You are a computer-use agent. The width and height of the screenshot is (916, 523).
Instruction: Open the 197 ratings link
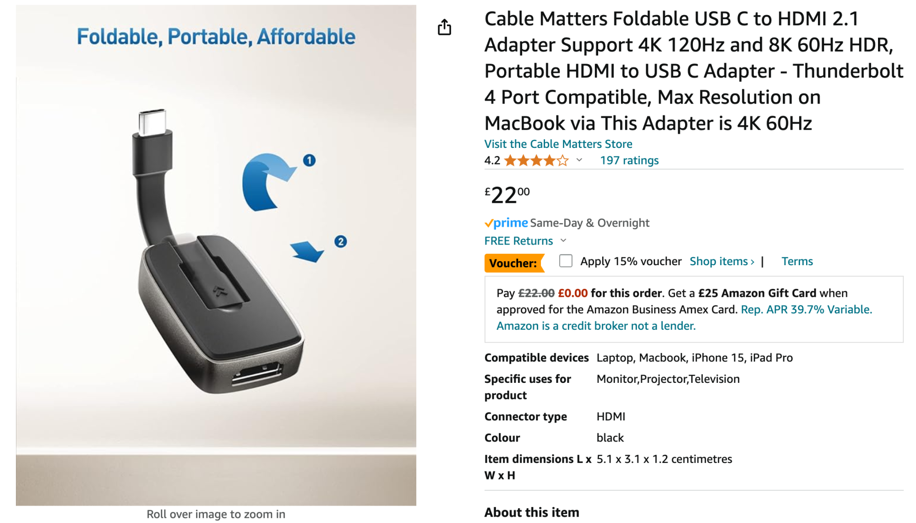[x=629, y=160]
